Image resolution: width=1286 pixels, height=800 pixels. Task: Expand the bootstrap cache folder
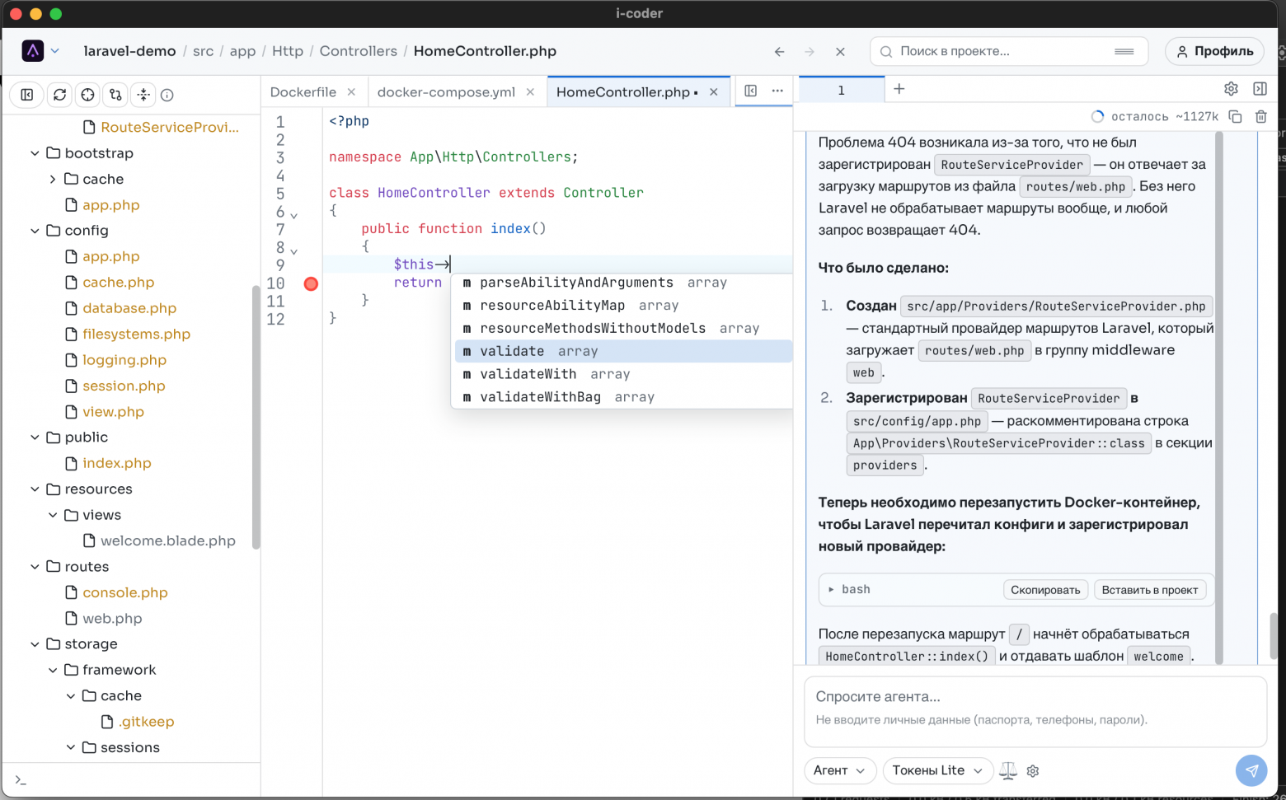click(x=53, y=179)
